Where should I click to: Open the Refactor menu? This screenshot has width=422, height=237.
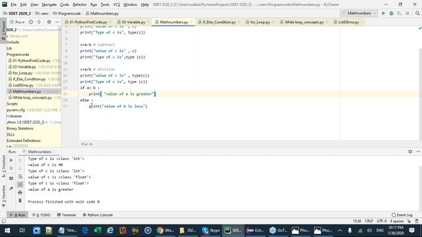80,5
